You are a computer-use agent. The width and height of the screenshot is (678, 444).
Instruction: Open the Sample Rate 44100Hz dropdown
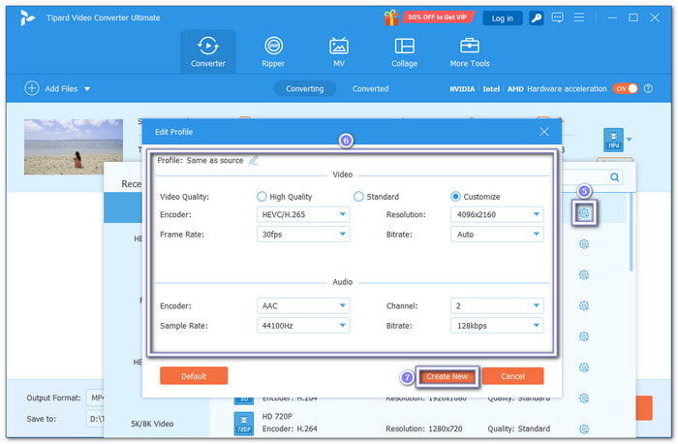pos(303,326)
